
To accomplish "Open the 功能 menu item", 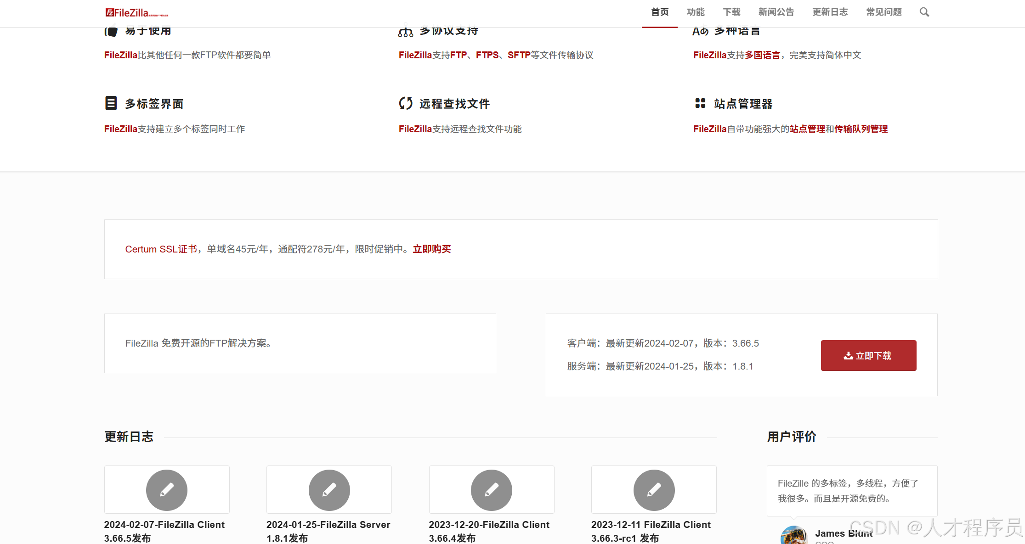I will (695, 12).
